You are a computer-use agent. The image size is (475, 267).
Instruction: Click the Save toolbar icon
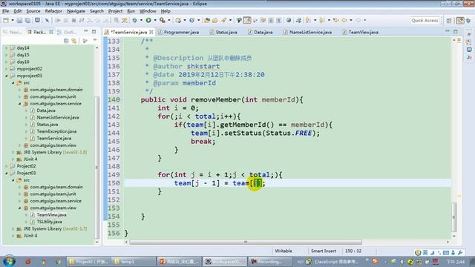[x=19, y=20]
